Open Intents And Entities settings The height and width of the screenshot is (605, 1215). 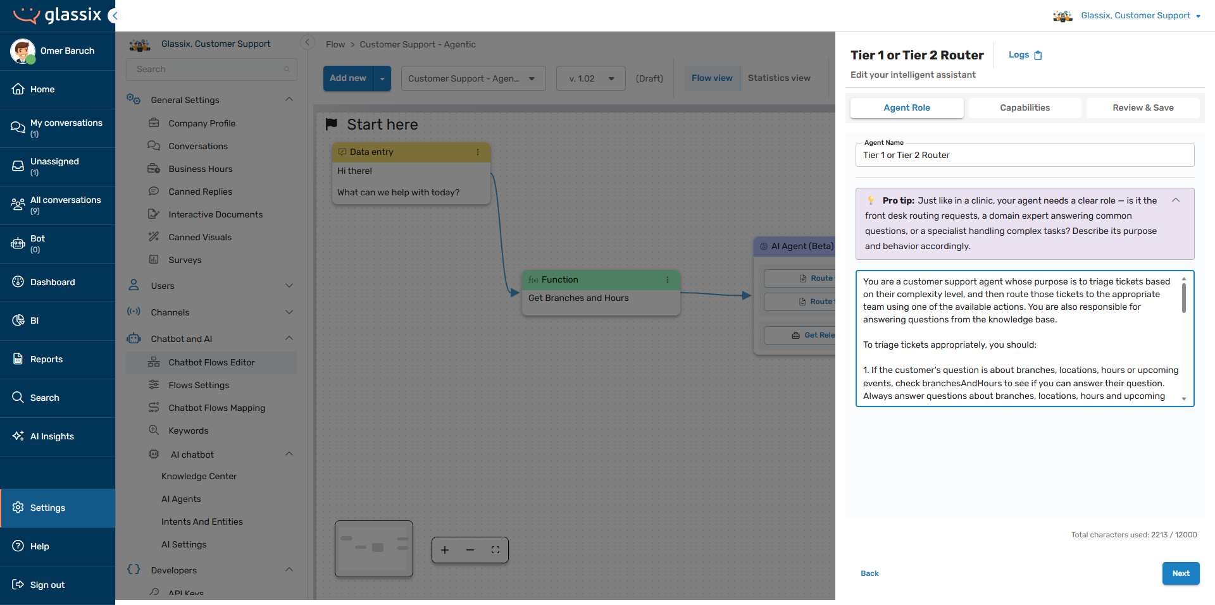click(x=202, y=522)
